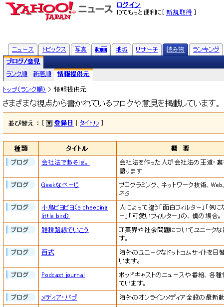This screenshot has height=307, width=224.
Task: Open the ニュース tab
Action: click(22, 49)
